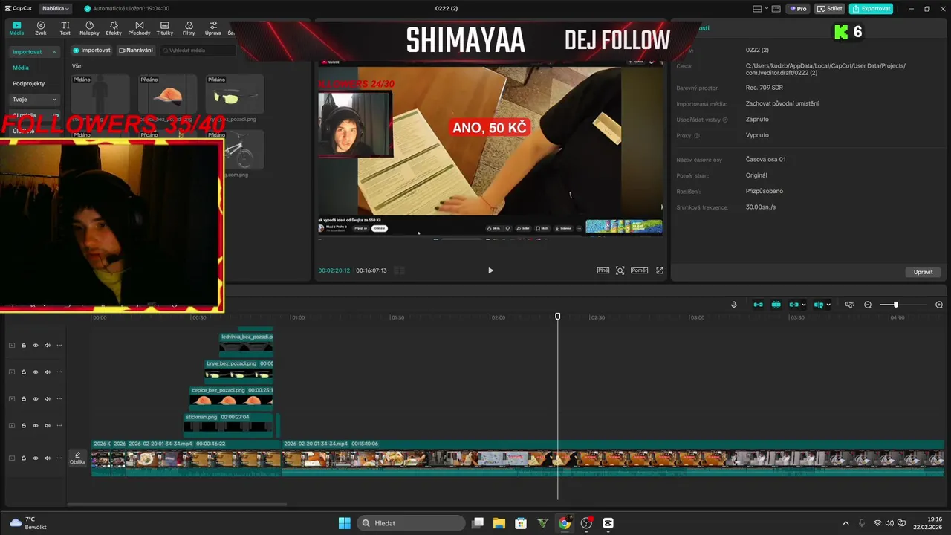Open the Filtry filters tab

point(189,28)
